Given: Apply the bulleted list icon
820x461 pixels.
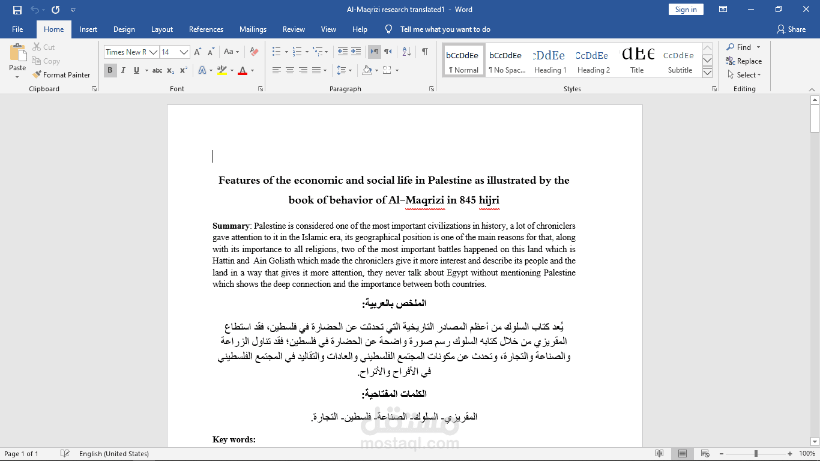Looking at the screenshot, I should pyautogui.click(x=276, y=52).
